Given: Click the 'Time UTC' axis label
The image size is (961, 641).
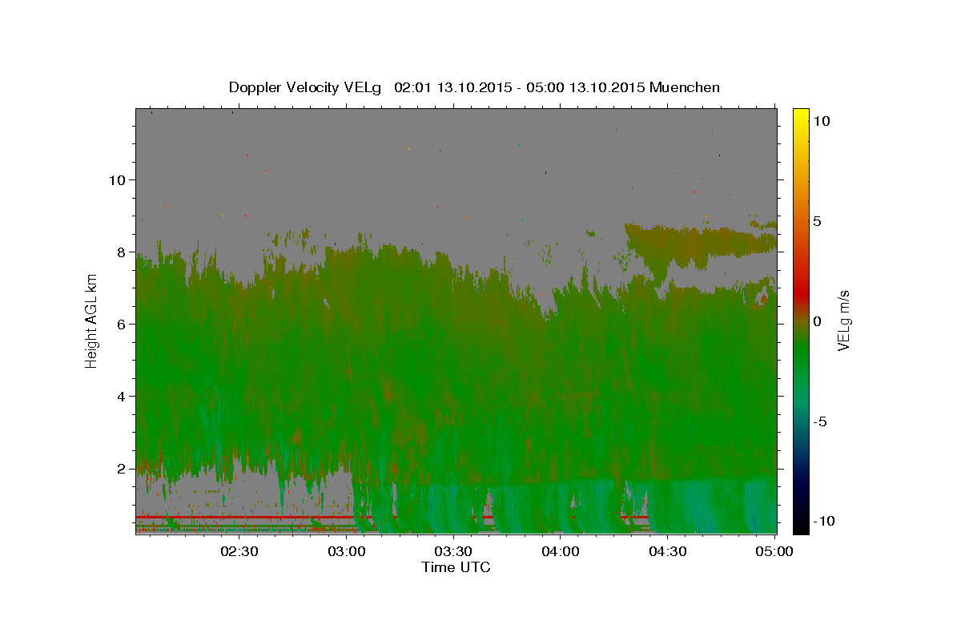Looking at the screenshot, I should coord(456,567).
